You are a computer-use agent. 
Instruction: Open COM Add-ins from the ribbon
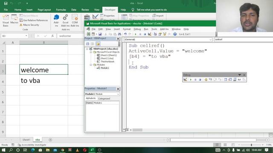tap(75, 20)
